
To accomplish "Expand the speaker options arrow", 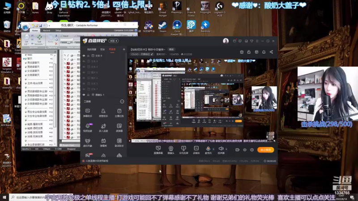I will coord(226,149).
